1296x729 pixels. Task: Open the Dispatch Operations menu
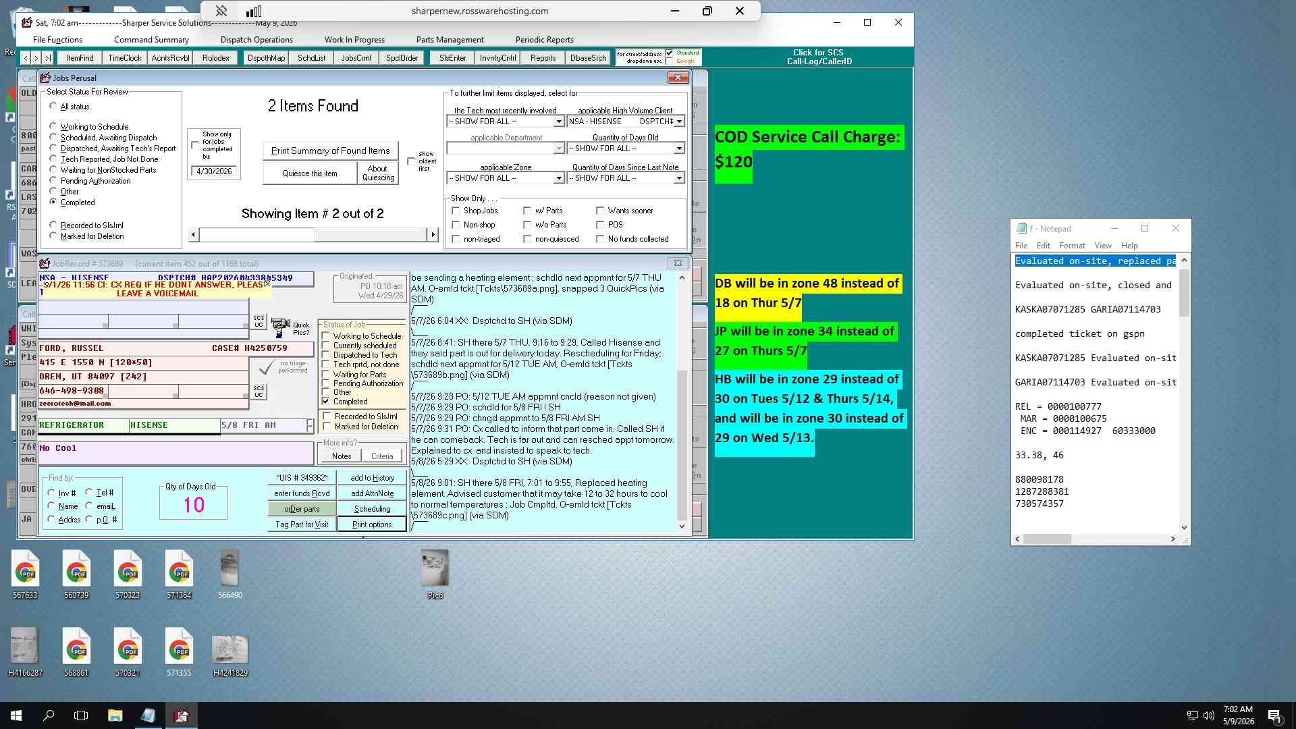coord(256,40)
